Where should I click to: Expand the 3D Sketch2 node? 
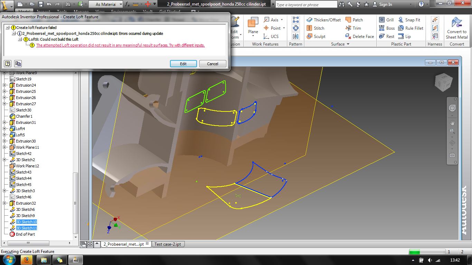pos(4,160)
